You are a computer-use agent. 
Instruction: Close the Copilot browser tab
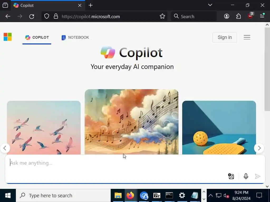tap(80, 5)
